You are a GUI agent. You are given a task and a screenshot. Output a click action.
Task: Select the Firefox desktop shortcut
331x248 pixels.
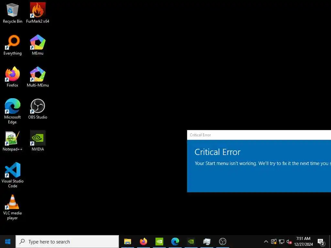click(x=13, y=77)
